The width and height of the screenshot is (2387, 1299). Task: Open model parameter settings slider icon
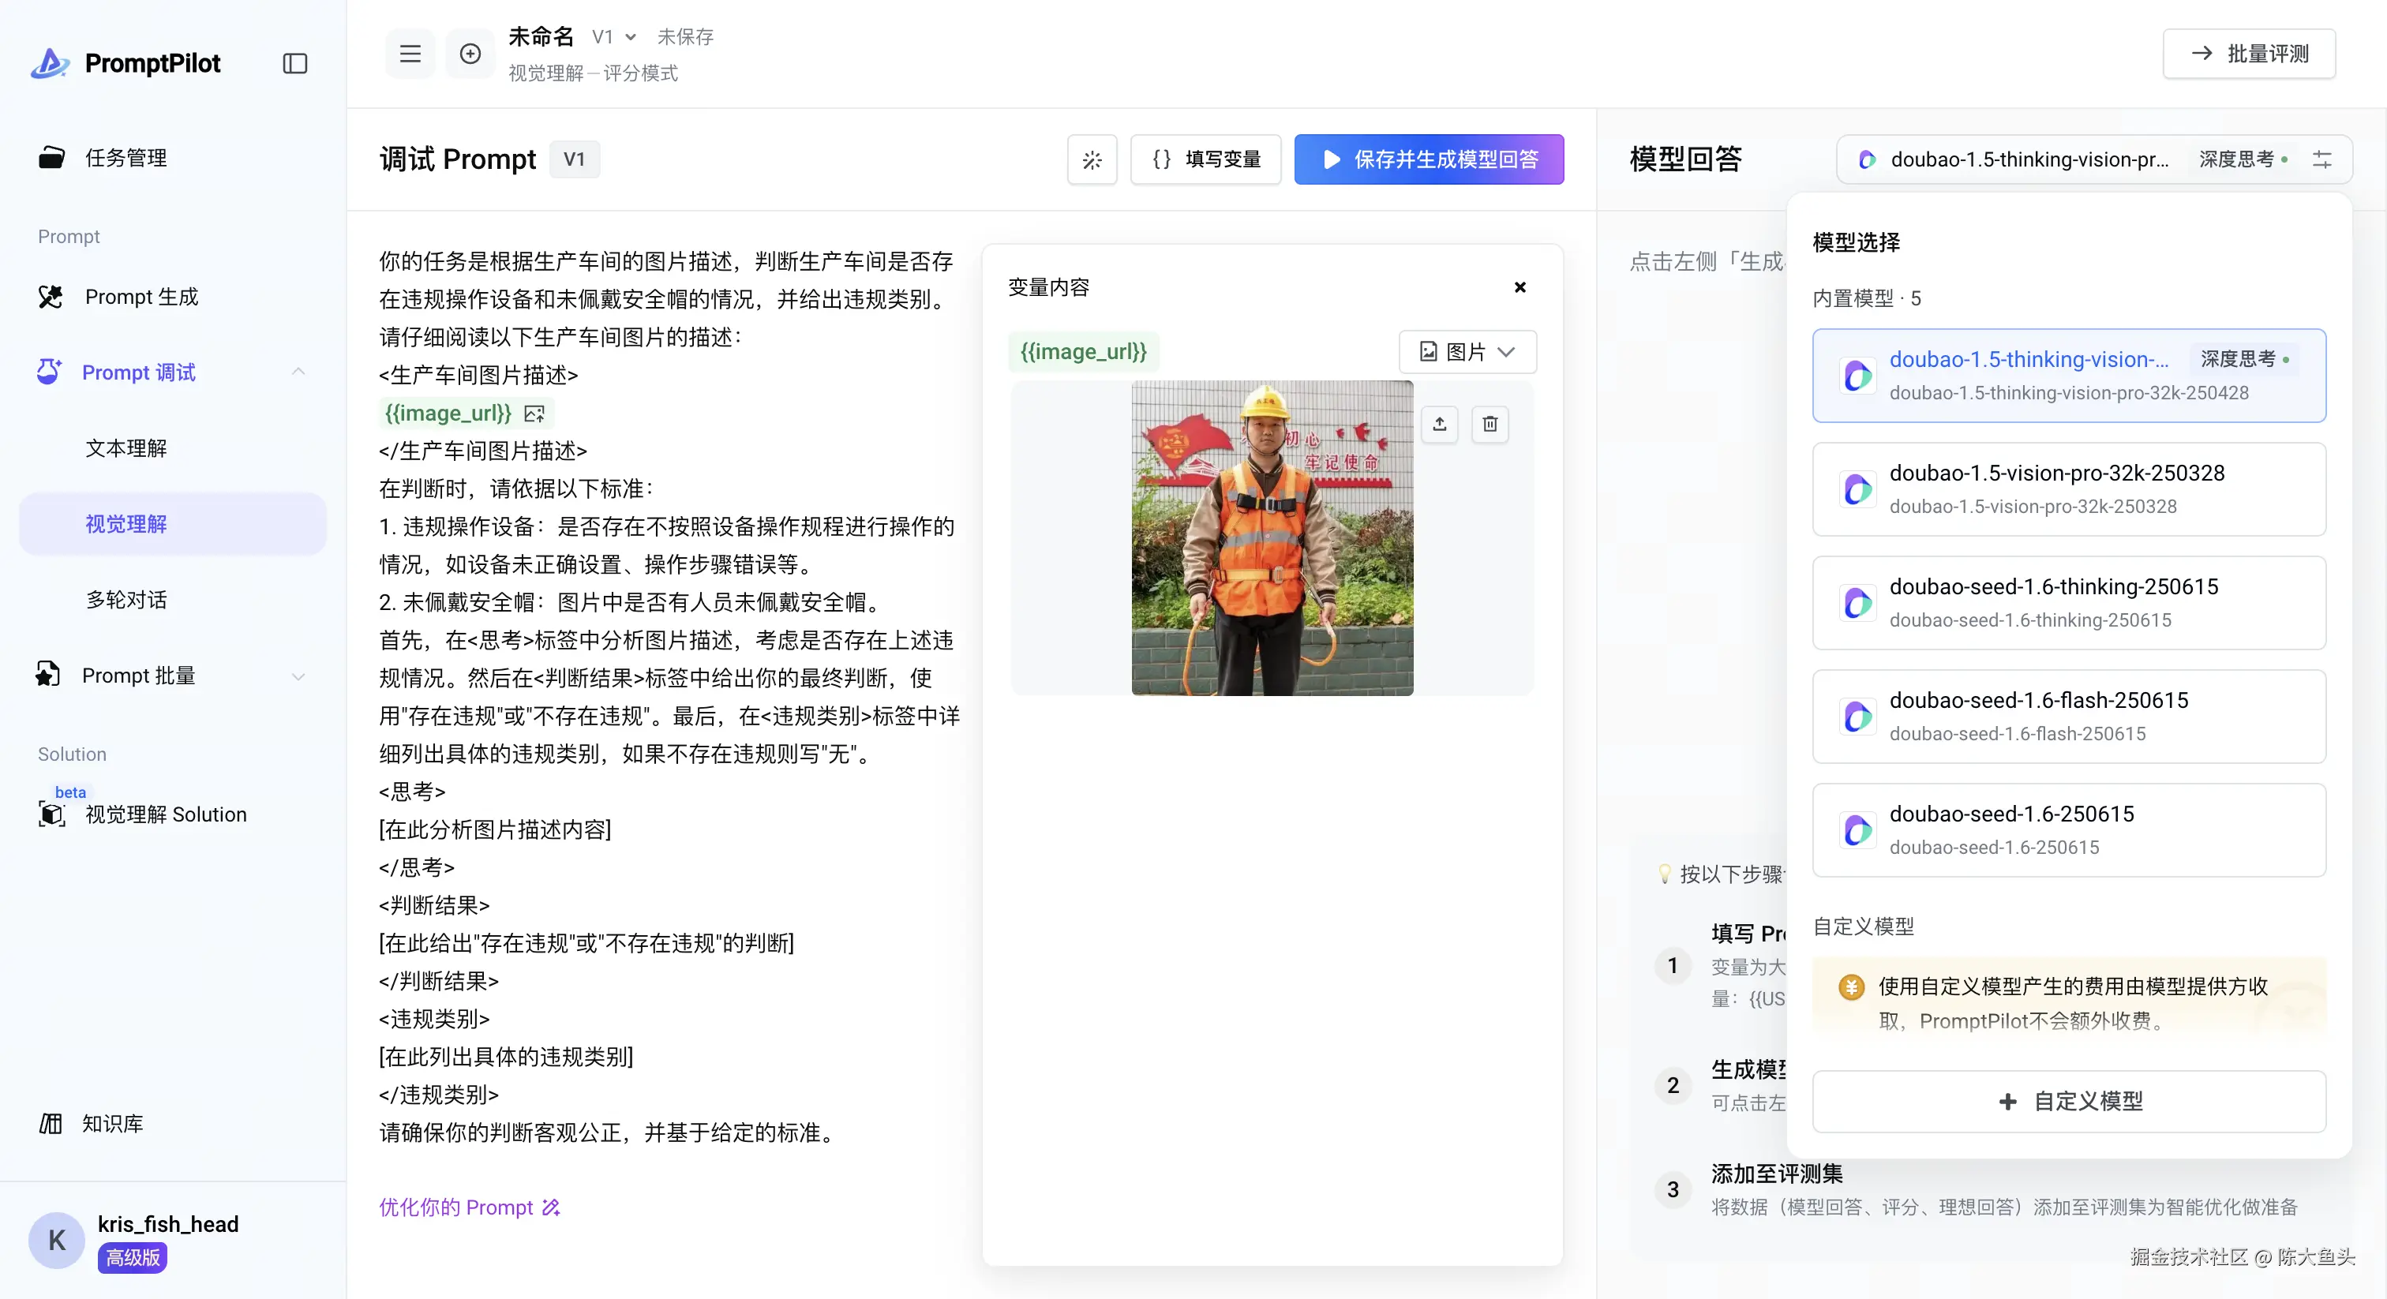pyautogui.click(x=2321, y=159)
